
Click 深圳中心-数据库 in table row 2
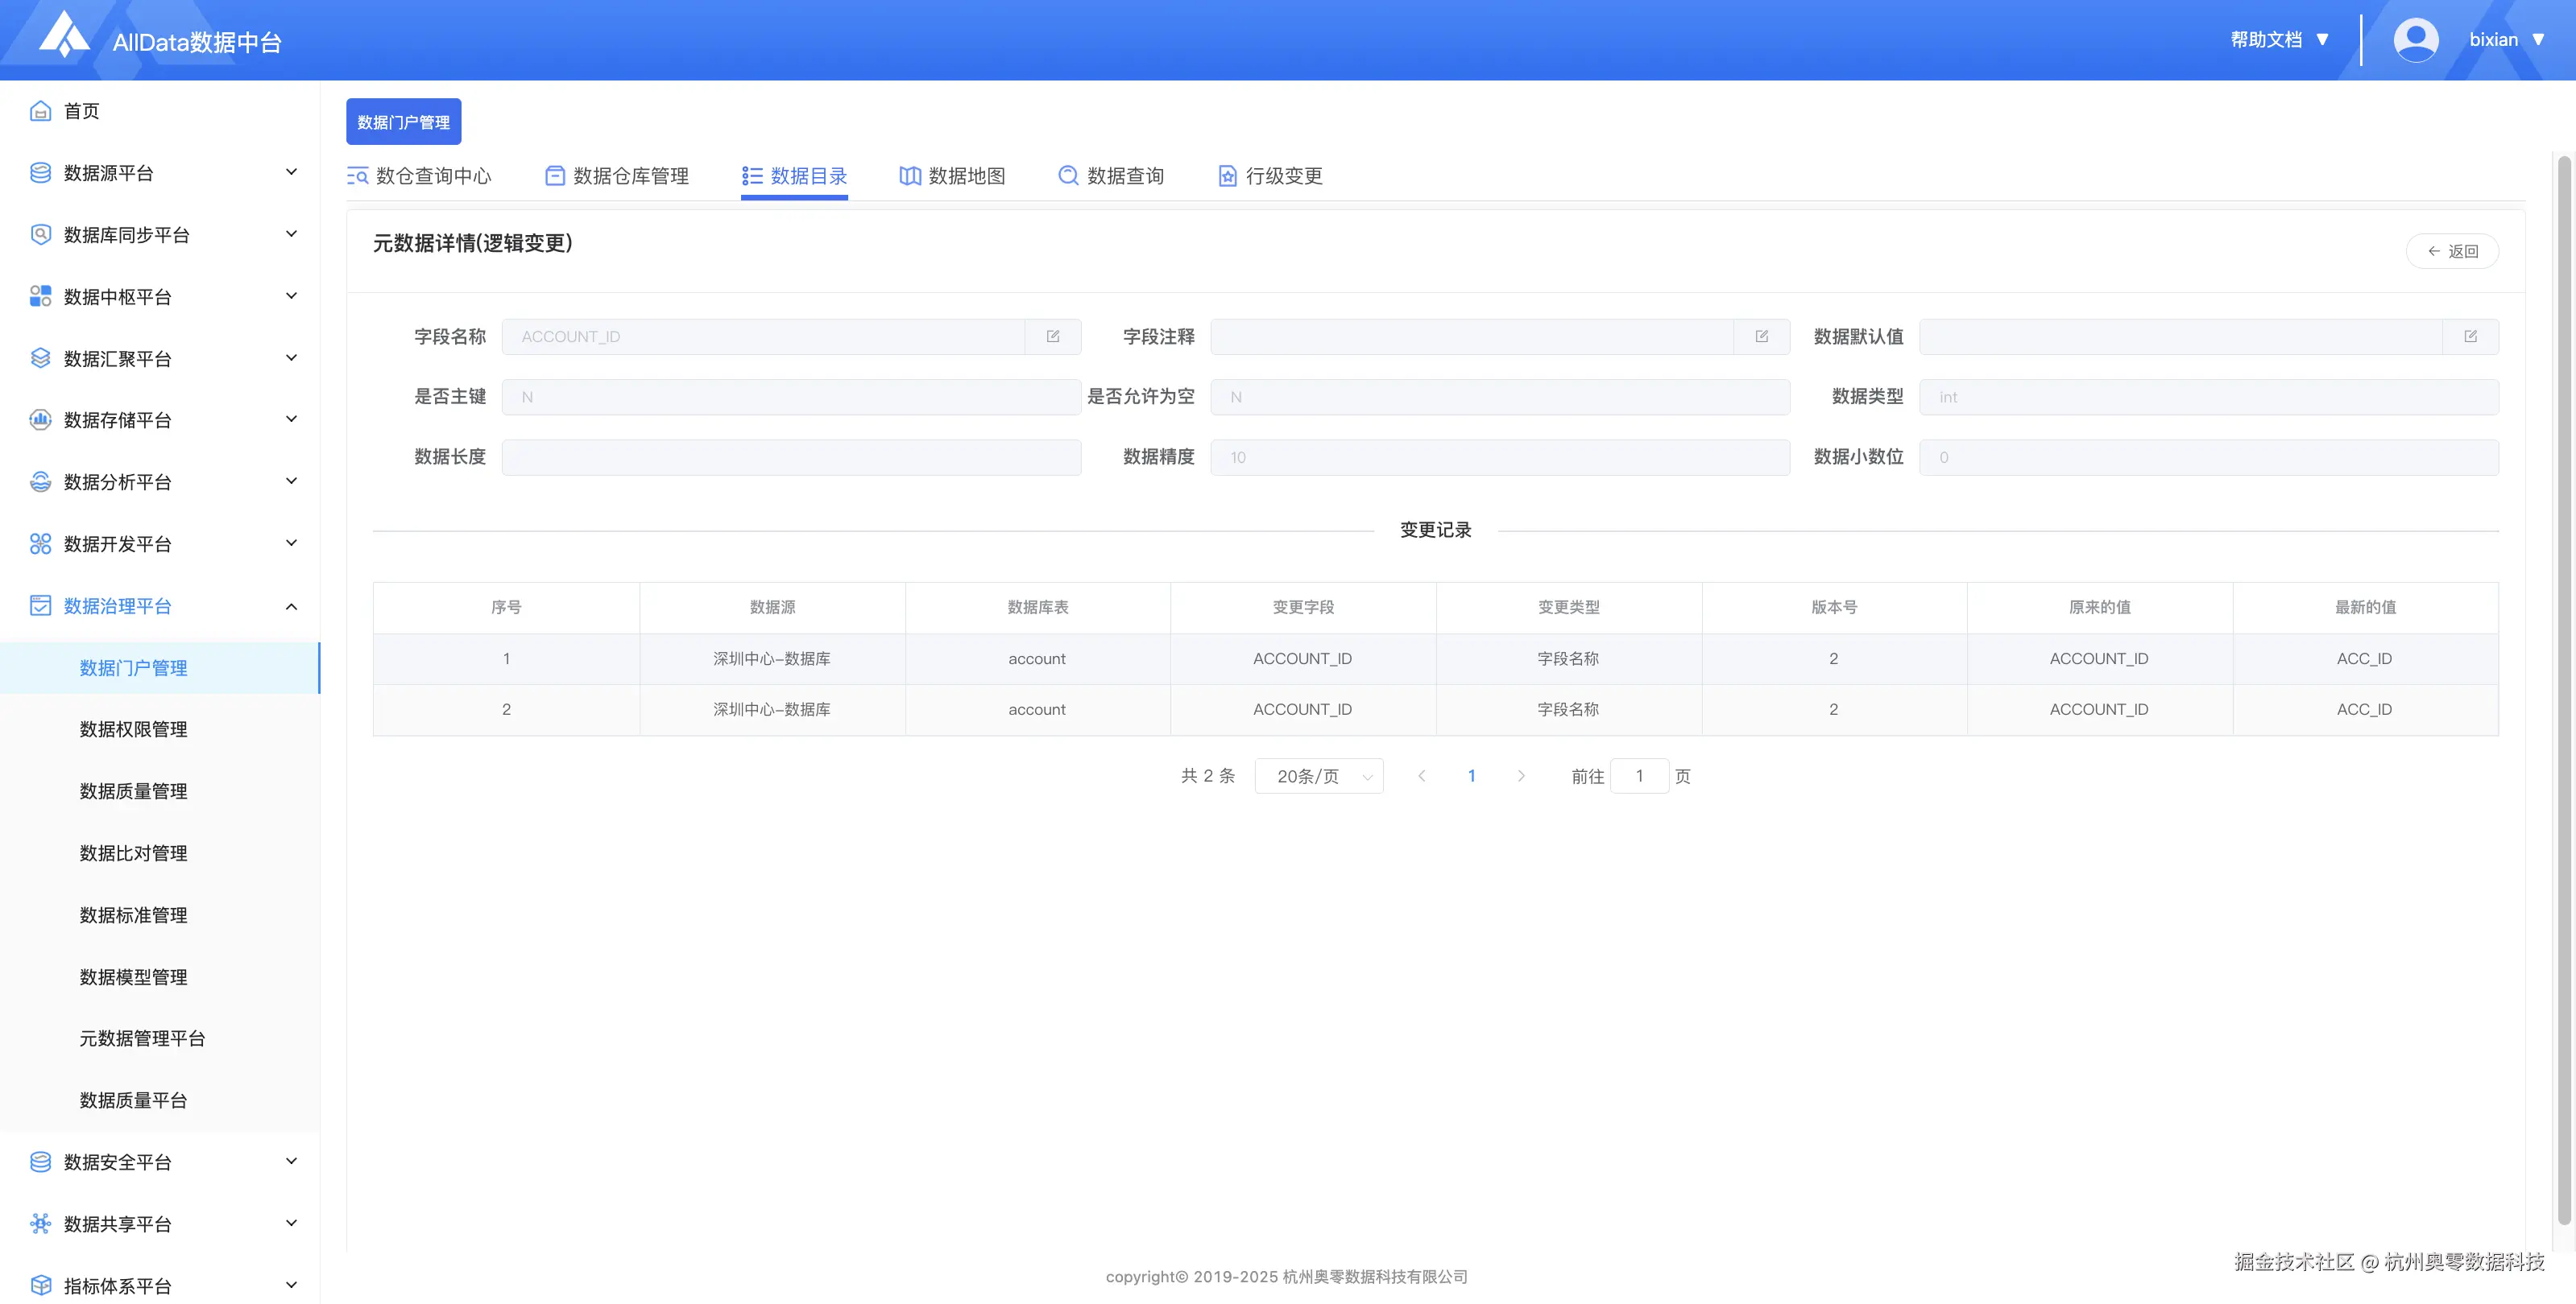[x=771, y=709]
